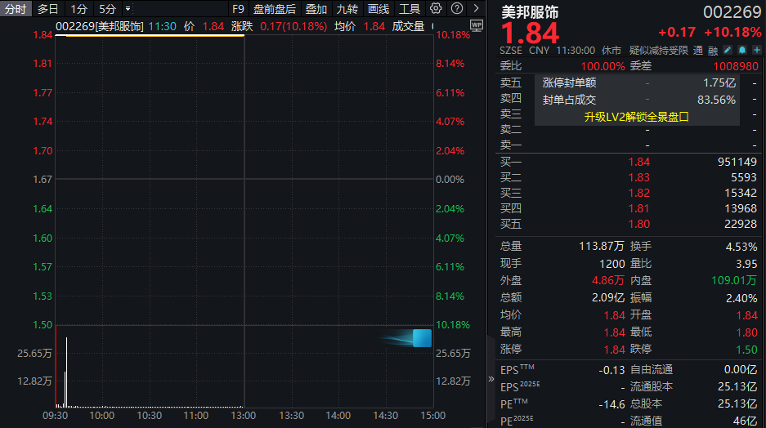Viewport: 766px width, 428px height.
Task: Open the chart settings gear icon
Action: click(436, 9)
